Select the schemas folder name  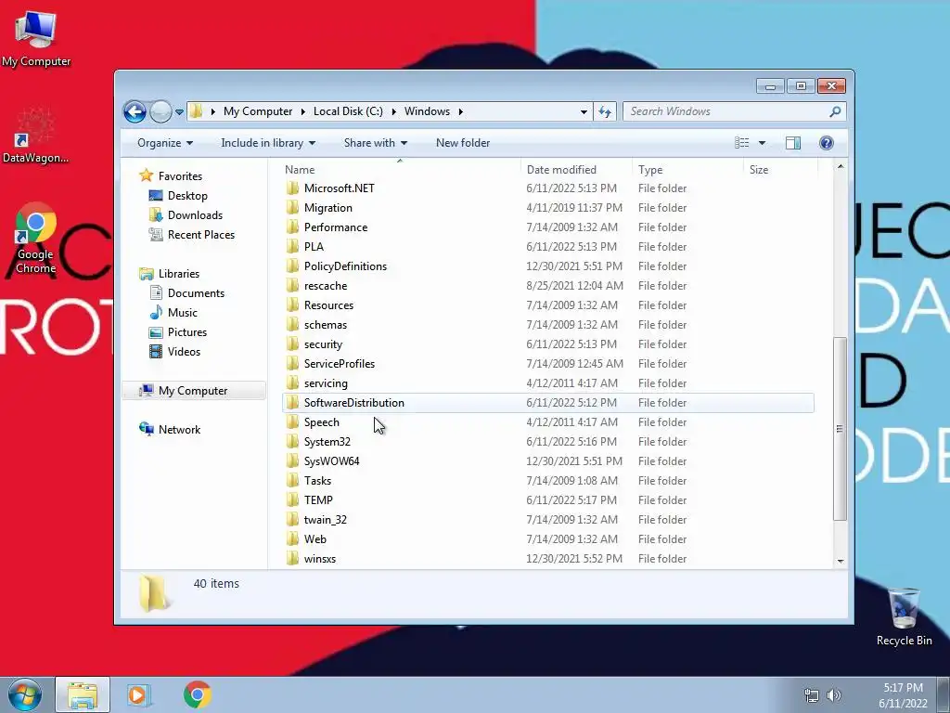point(326,325)
